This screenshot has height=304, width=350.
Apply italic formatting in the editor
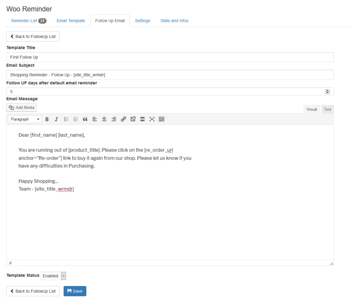click(56, 119)
